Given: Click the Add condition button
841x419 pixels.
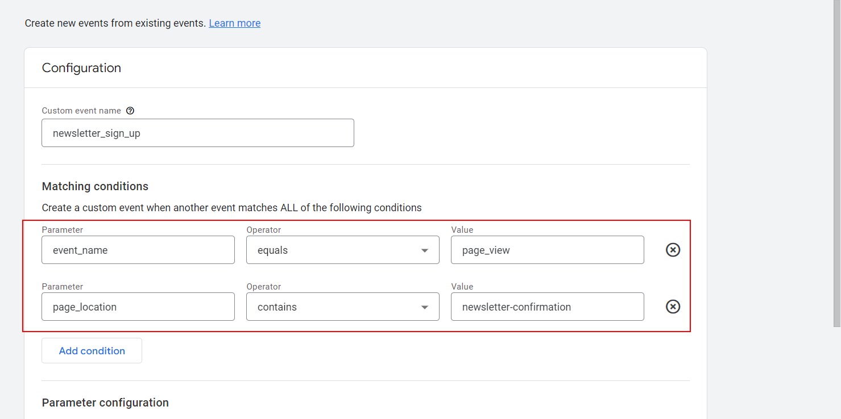Looking at the screenshot, I should pyautogui.click(x=91, y=350).
